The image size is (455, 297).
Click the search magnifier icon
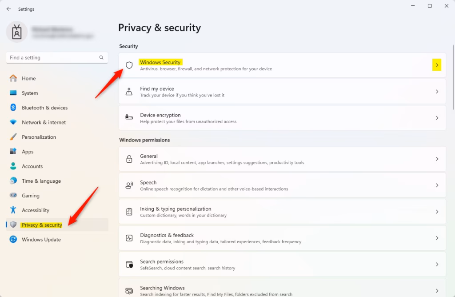pyautogui.click(x=101, y=57)
